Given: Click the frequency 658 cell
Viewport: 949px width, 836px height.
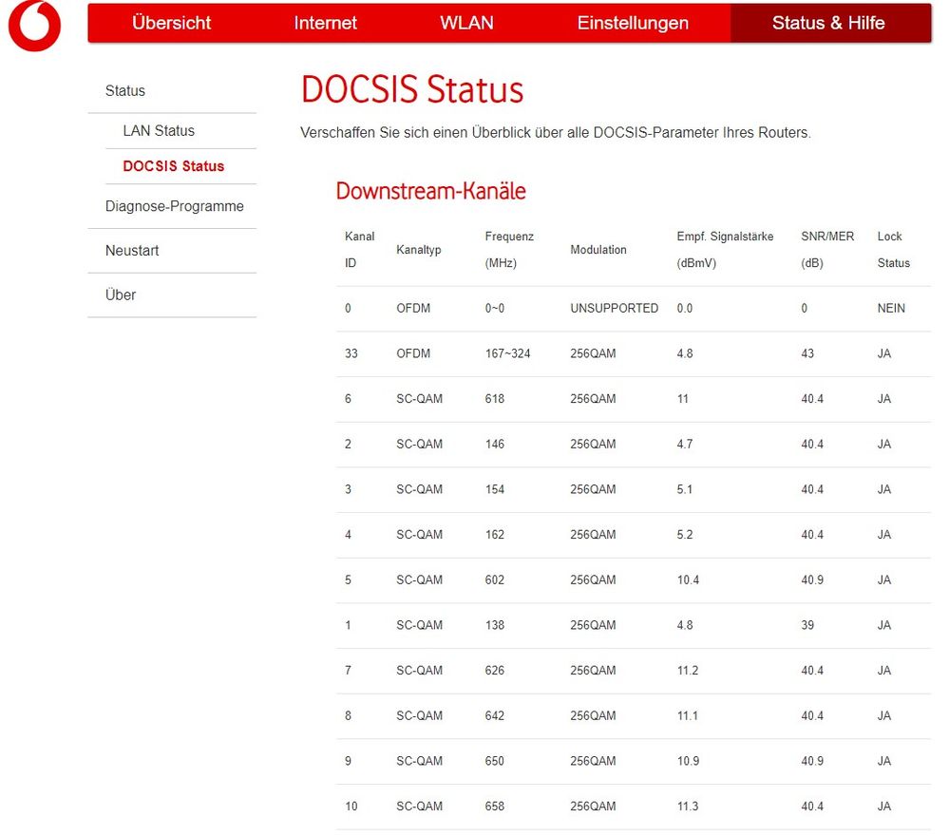Looking at the screenshot, I should click(495, 807).
